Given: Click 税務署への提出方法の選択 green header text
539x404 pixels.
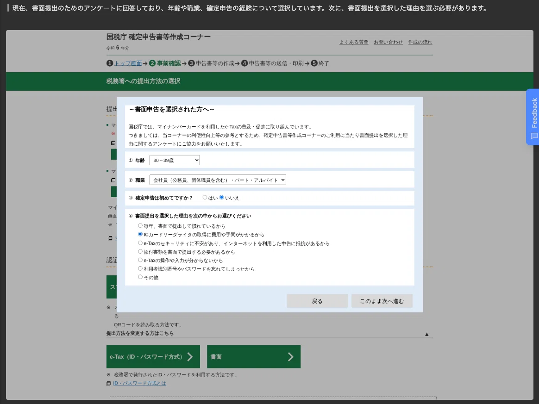Looking at the screenshot, I should (144, 81).
